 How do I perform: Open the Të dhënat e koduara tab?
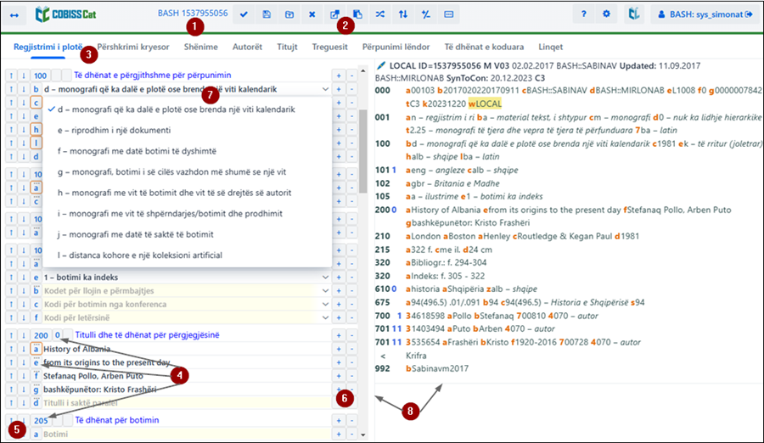[x=484, y=48]
